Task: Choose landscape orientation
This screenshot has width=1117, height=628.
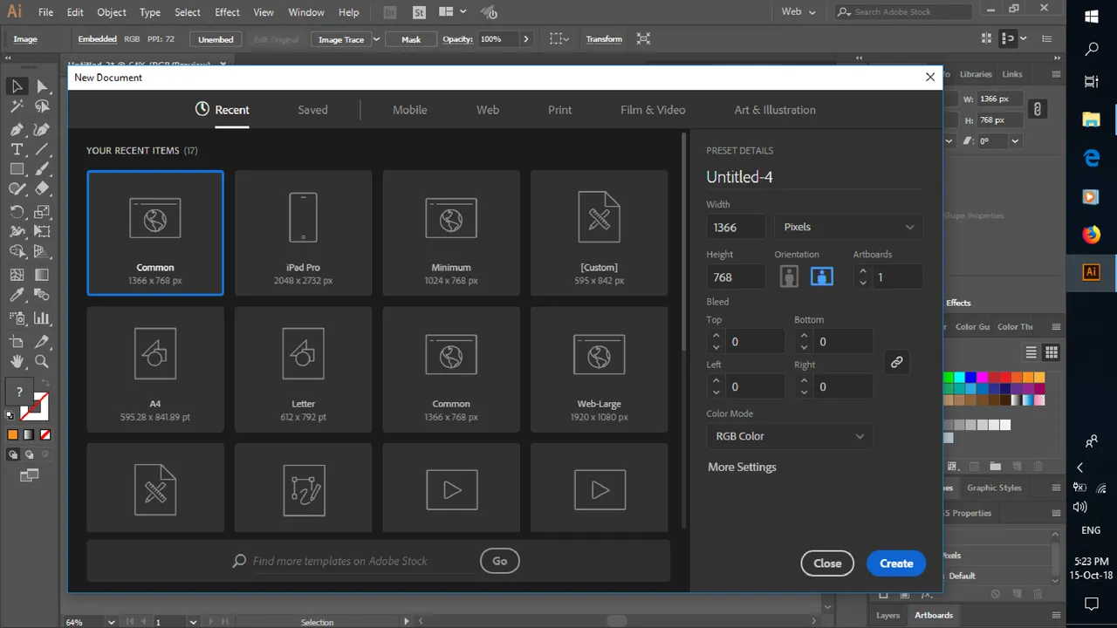Action: click(x=821, y=277)
